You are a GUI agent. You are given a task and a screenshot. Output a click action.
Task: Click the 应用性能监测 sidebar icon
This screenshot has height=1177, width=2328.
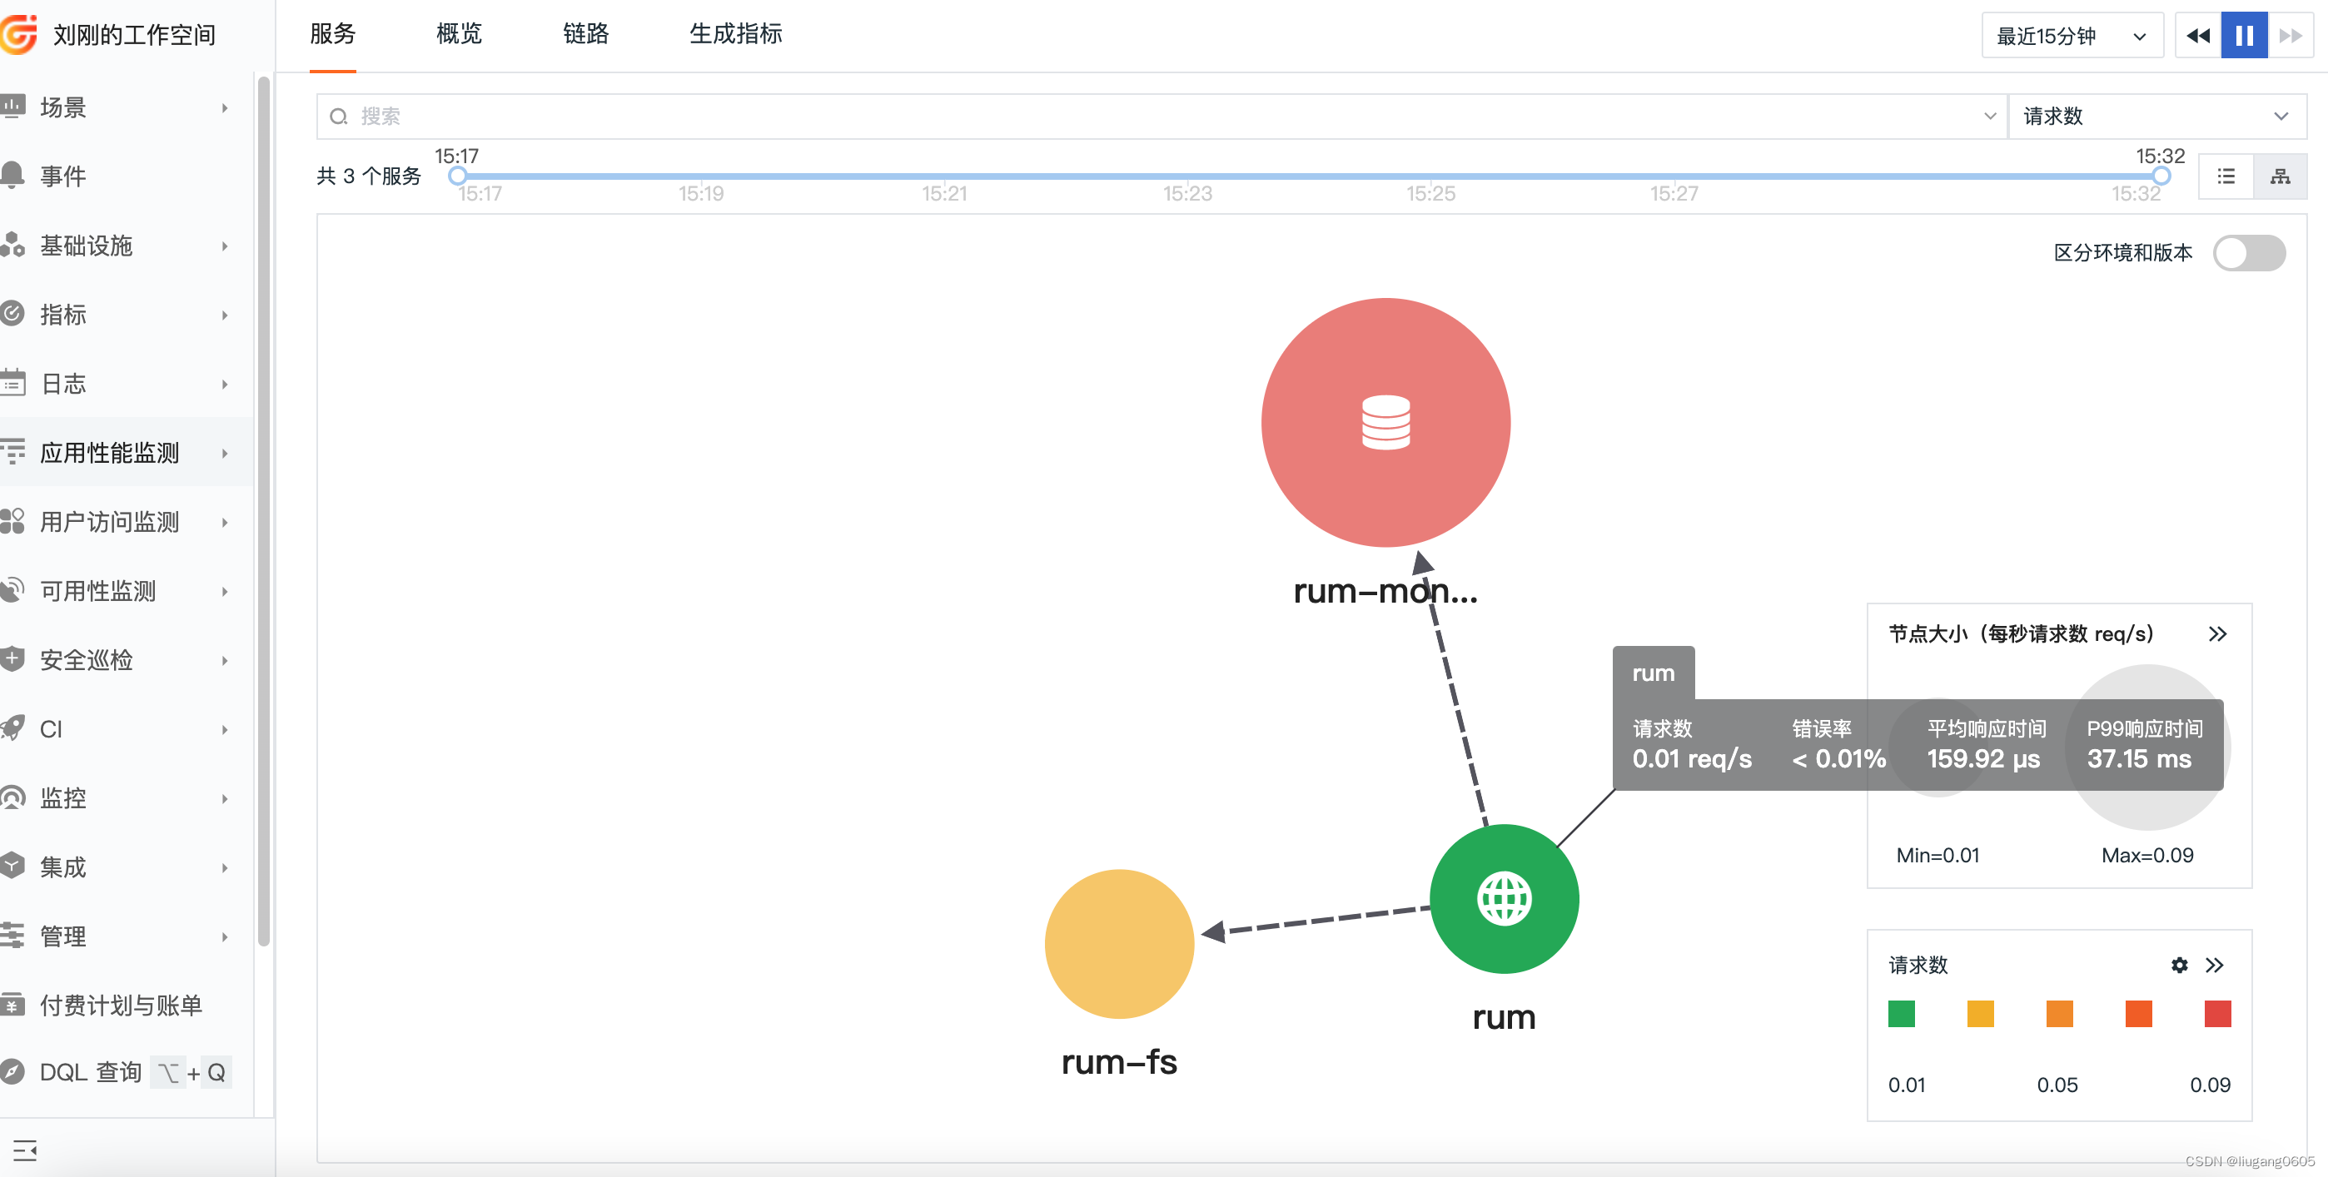(x=12, y=452)
